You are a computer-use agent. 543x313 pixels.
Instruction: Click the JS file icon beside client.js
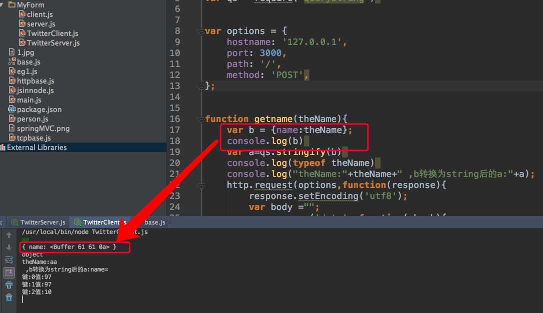tap(22, 14)
